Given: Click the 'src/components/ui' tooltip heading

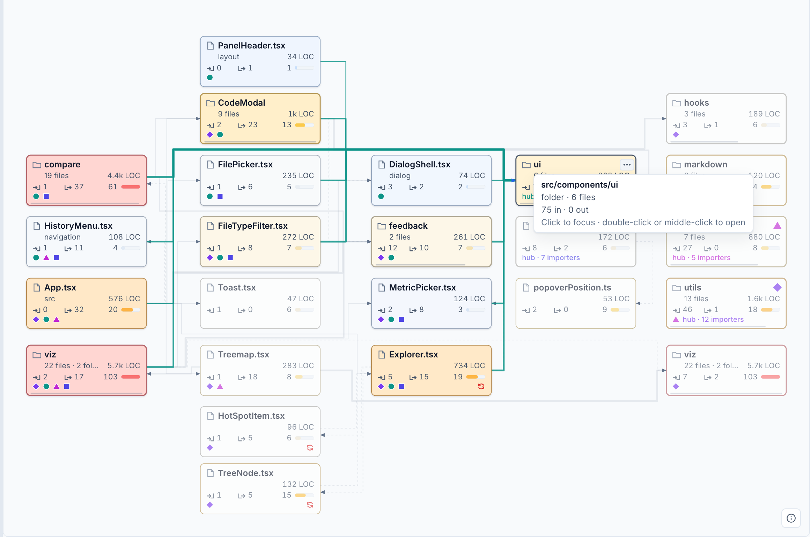Looking at the screenshot, I should click(580, 185).
